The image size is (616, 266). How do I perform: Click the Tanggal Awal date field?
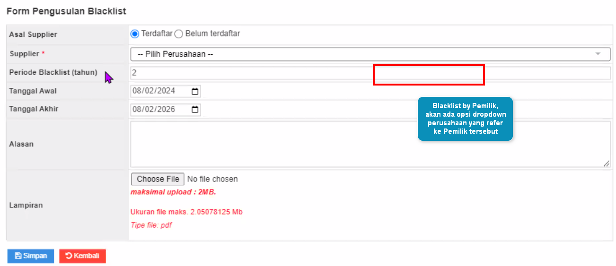pyautogui.click(x=166, y=91)
